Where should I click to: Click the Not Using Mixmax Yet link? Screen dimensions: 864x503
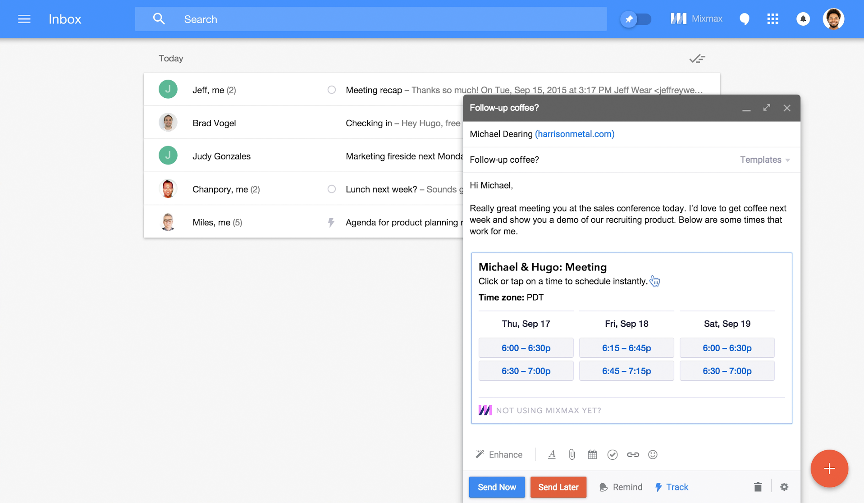[x=540, y=410]
